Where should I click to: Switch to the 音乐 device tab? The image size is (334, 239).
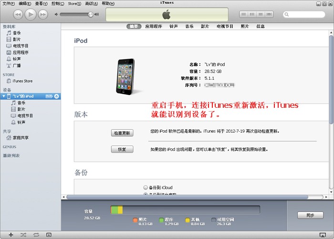tap(189, 26)
